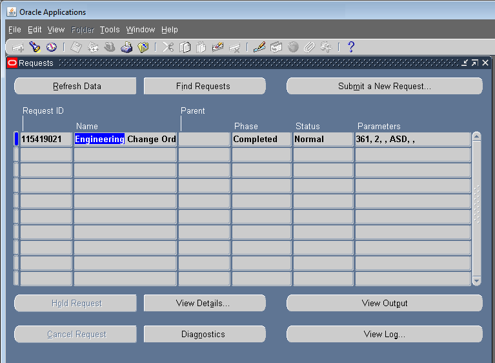Image resolution: width=495 pixels, height=363 pixels.
Task: Click the red Oracle icon in Requests title
Action: [x=12, y=63]
